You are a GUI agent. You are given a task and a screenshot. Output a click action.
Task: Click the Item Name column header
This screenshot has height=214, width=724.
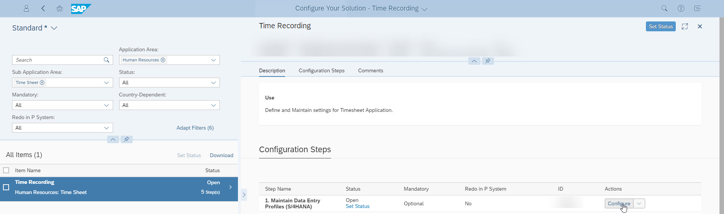tap(28, 170)
